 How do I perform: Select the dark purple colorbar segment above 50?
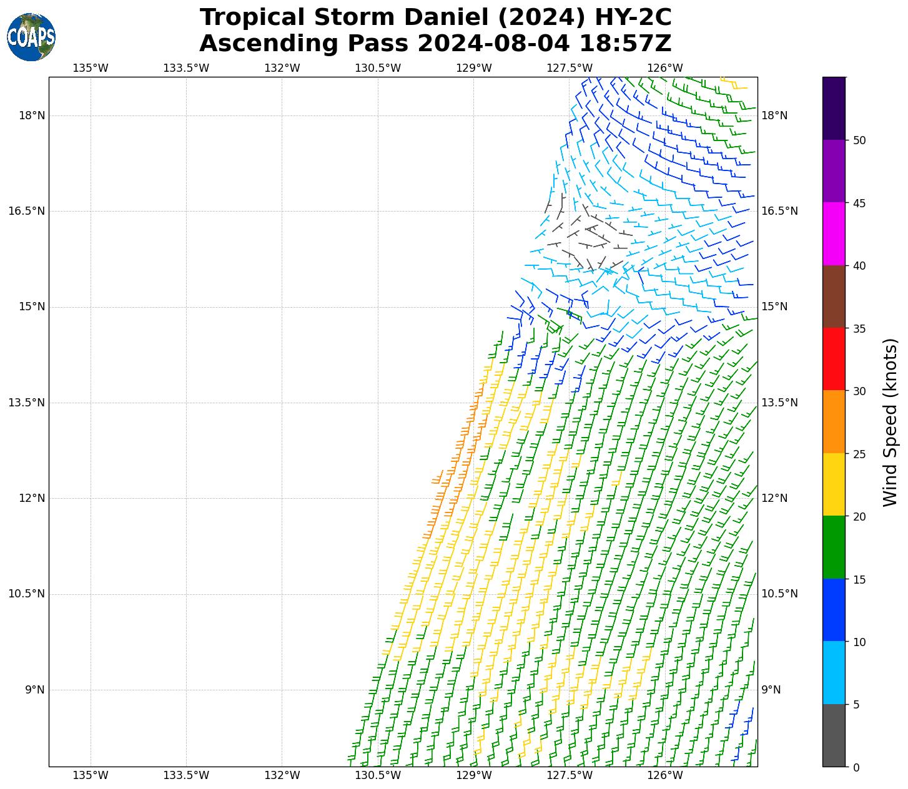(x=833, y=108)
